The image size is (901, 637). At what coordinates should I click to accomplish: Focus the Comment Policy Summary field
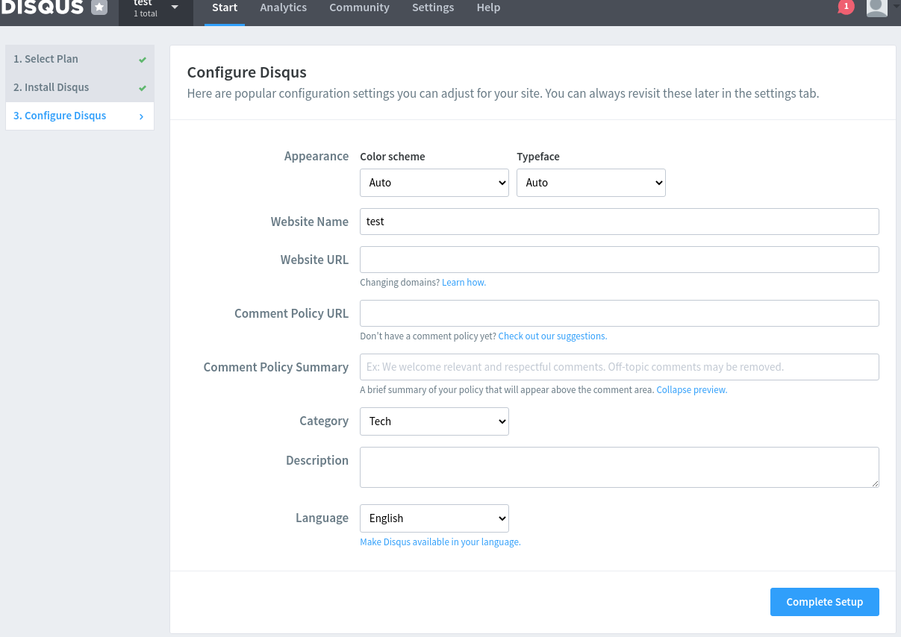pyautogui.click(x=620, y=367)
